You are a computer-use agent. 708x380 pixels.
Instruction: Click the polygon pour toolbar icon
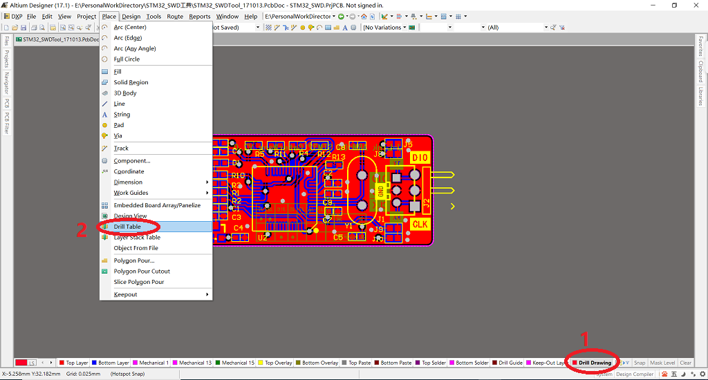[x=337, y=28]
